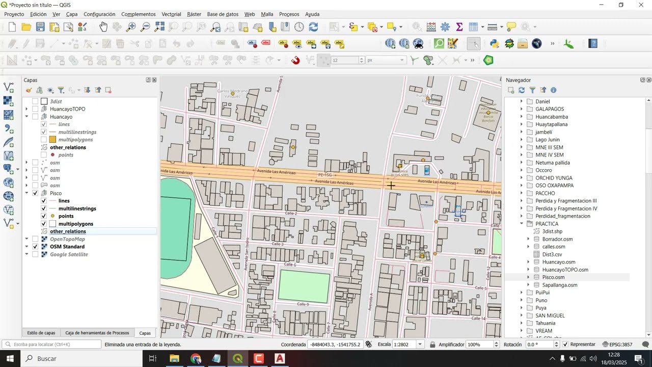Image resolution: width=652 pixels, height=367 pixels.
Task: Click the EPSG:3857 CRS button
Action: pos(617,345)
